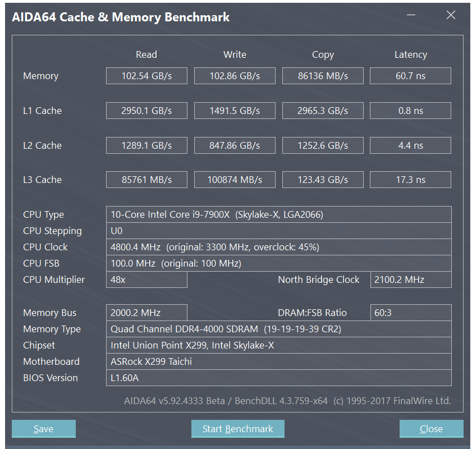Click Motherboard field ASRock X299 Taichi
The width and height of the screenshot is (472, 449).
pos(279,361)
